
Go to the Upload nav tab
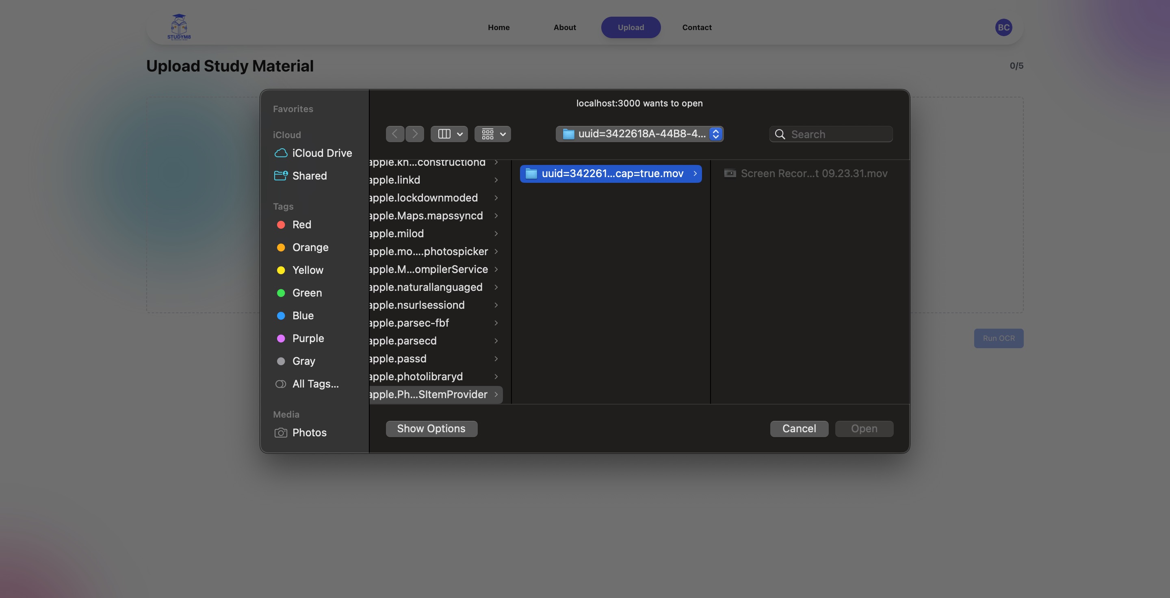630,27
